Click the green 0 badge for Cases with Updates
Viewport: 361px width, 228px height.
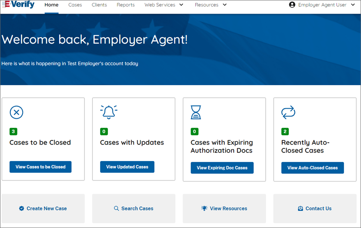[x=104, y=132]
